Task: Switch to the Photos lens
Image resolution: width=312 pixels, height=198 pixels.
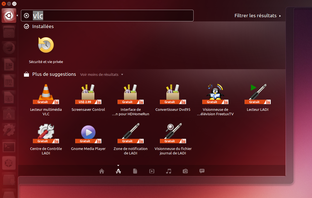Action: click(185, 171)
